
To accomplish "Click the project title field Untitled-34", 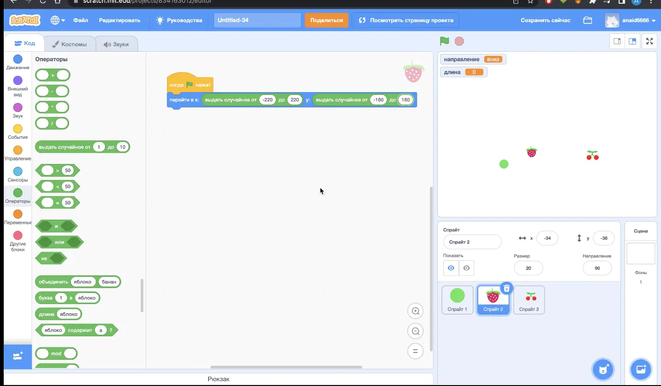I will (257, 20).
